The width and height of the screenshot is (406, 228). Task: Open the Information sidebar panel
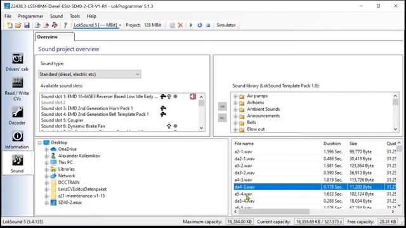pos(17,140)
